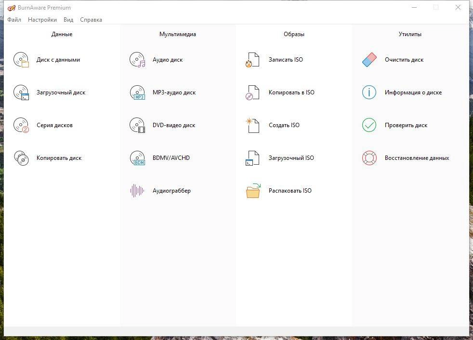Click the Copy to ISO icon
Image resolution: width=473 pixels, height=340 pixels.
coord(252,92)
